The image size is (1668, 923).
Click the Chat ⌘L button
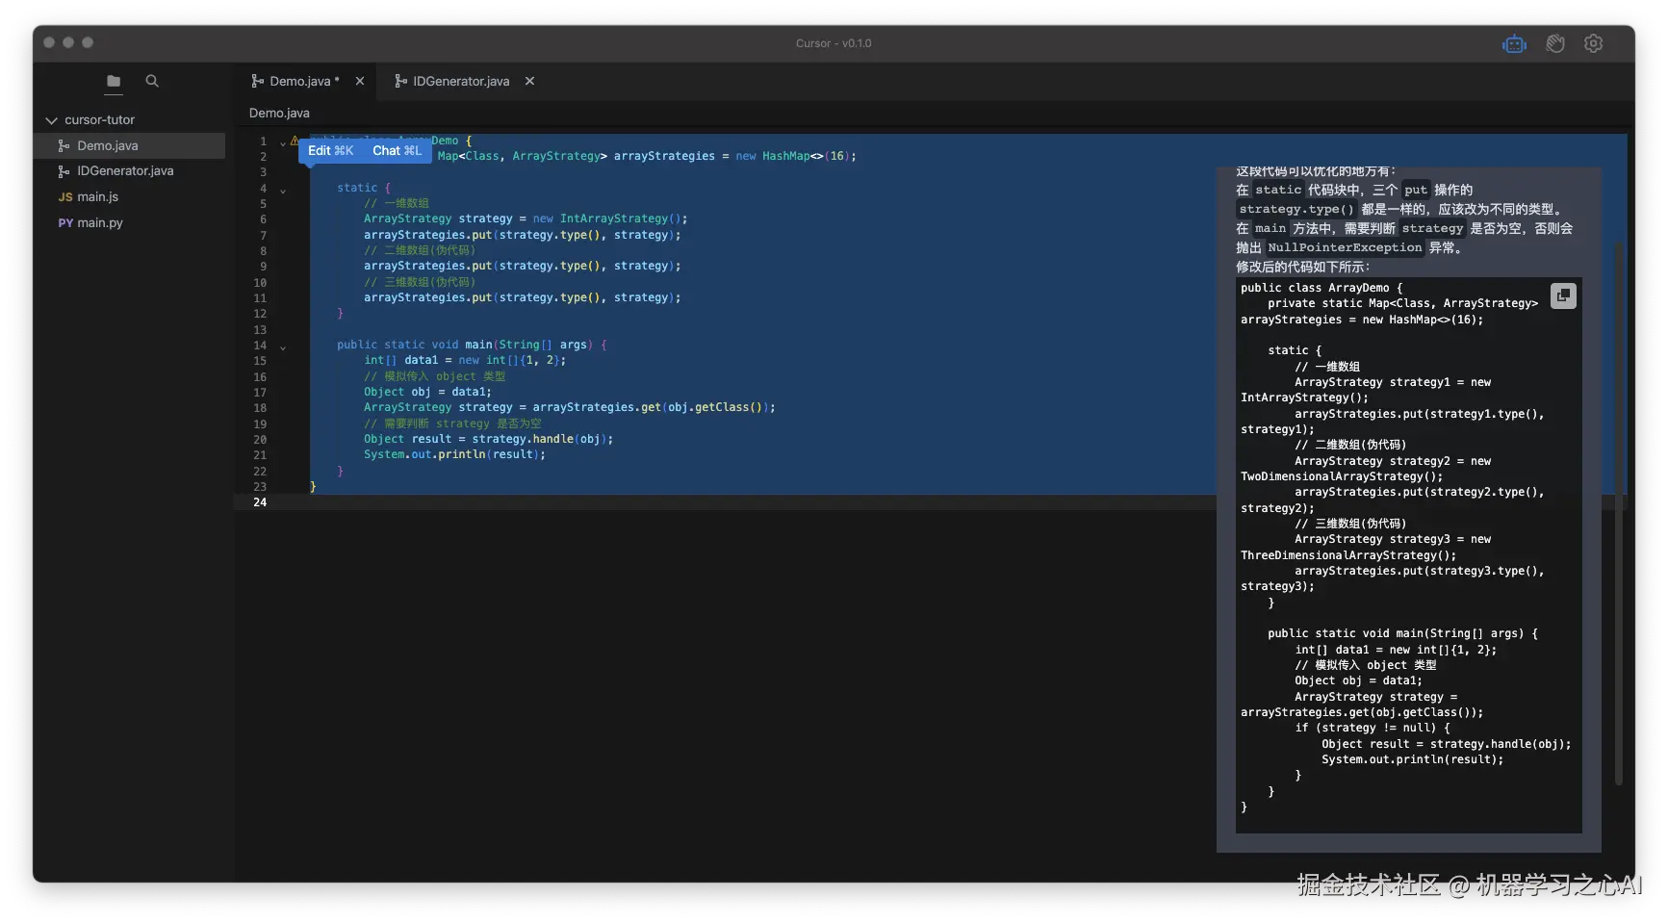click(x=397, y=151)
